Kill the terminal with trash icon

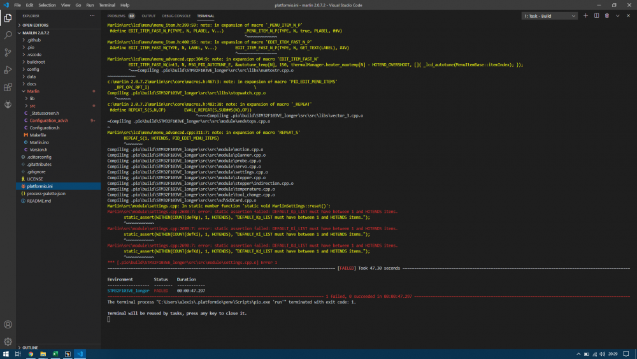click(607, 16)
